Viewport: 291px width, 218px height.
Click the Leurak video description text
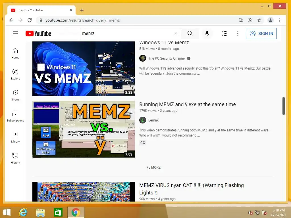click(x=204, y=133)
